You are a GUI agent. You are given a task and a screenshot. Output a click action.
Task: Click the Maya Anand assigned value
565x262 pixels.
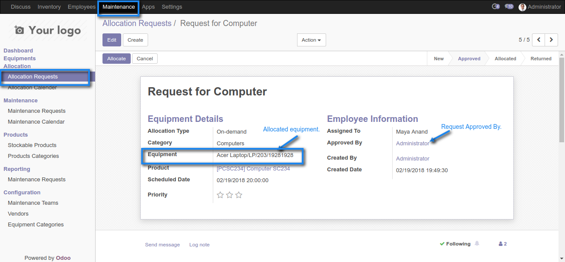(412, 132)
